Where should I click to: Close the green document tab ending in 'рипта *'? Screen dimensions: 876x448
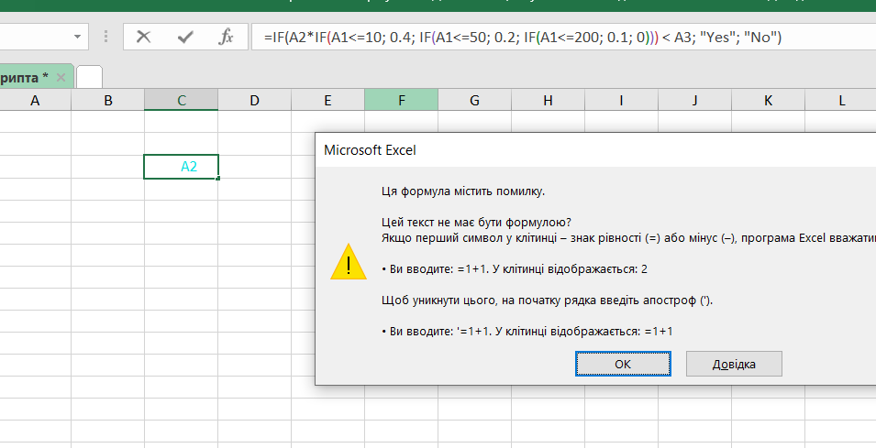[x=61, y=78]
